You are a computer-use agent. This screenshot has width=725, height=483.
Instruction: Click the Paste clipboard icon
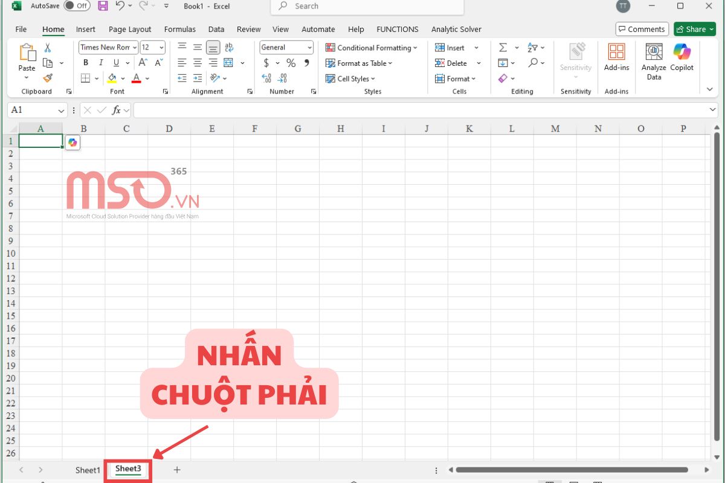click(x=27, y=53)
